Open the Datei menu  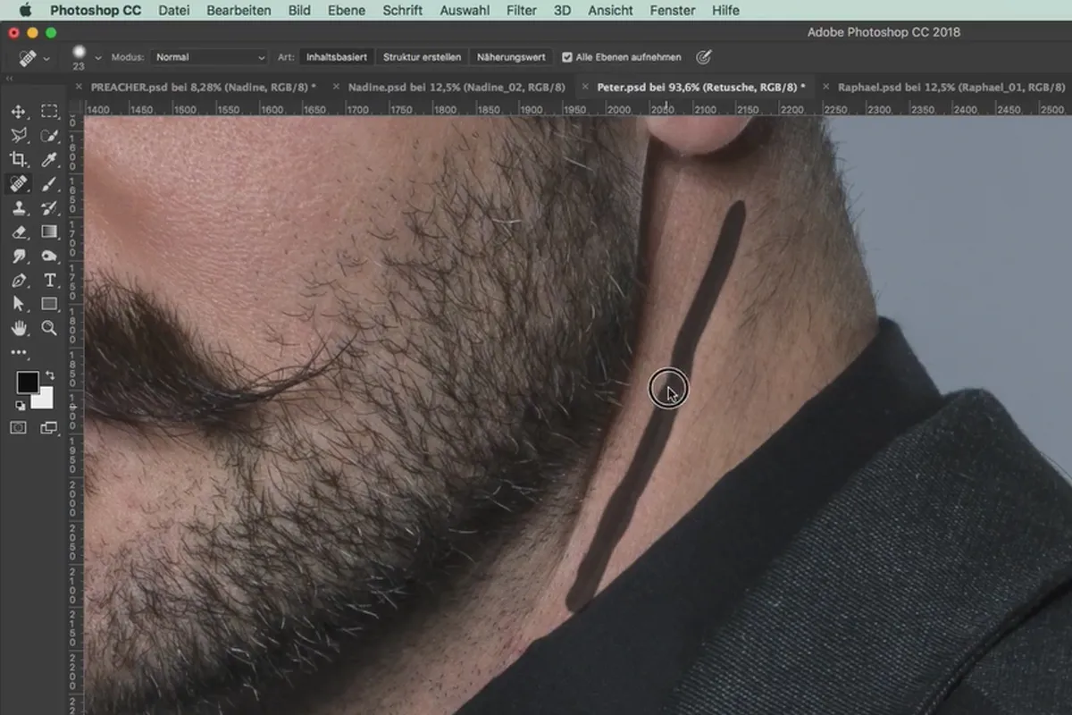pos(173,11)
